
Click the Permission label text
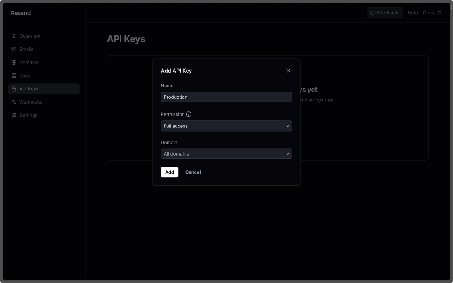[173, 114]
